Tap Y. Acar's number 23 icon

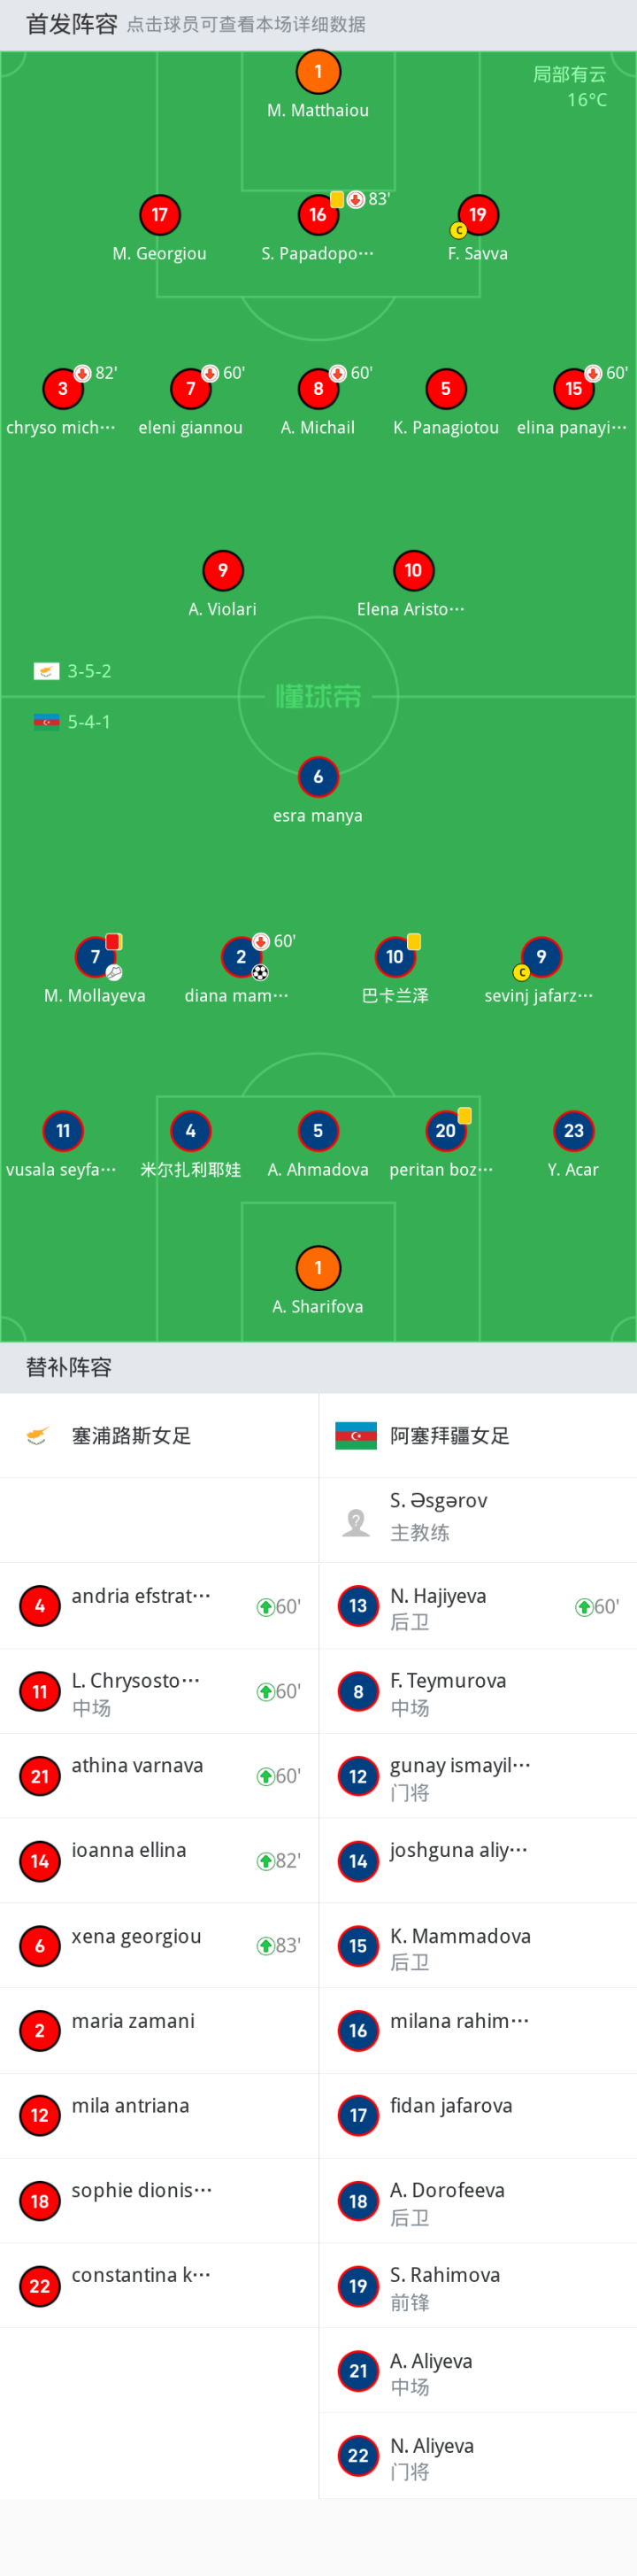tap(573, 1131)
